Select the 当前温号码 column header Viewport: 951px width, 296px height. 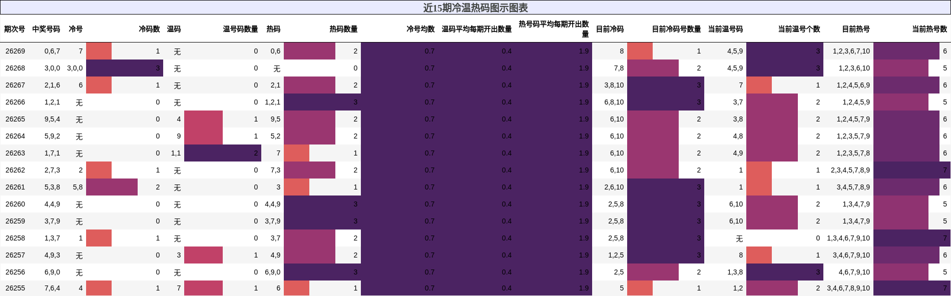[x=725, y=29]
